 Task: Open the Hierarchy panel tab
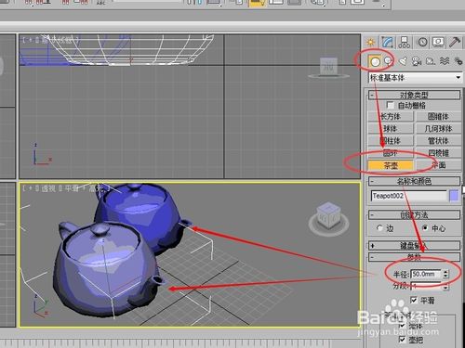pyautogui.click(x=405, y=42)
